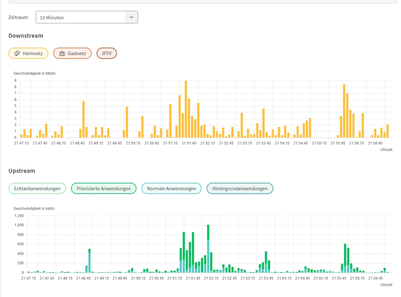401x297 pixels.
Task: Click the computer icon in Heimnetz chip
Action: (17, 54)
